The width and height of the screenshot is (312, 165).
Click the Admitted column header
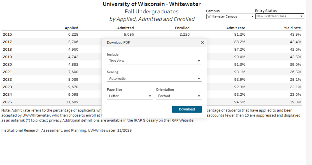pyautogui.click(x=125, y=28)
